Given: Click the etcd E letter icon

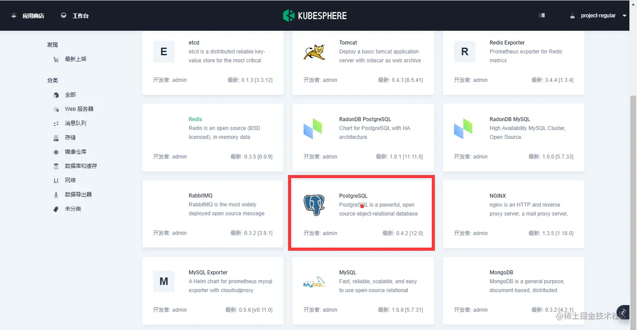Looking at the screenshot, I should pos(164,52).
